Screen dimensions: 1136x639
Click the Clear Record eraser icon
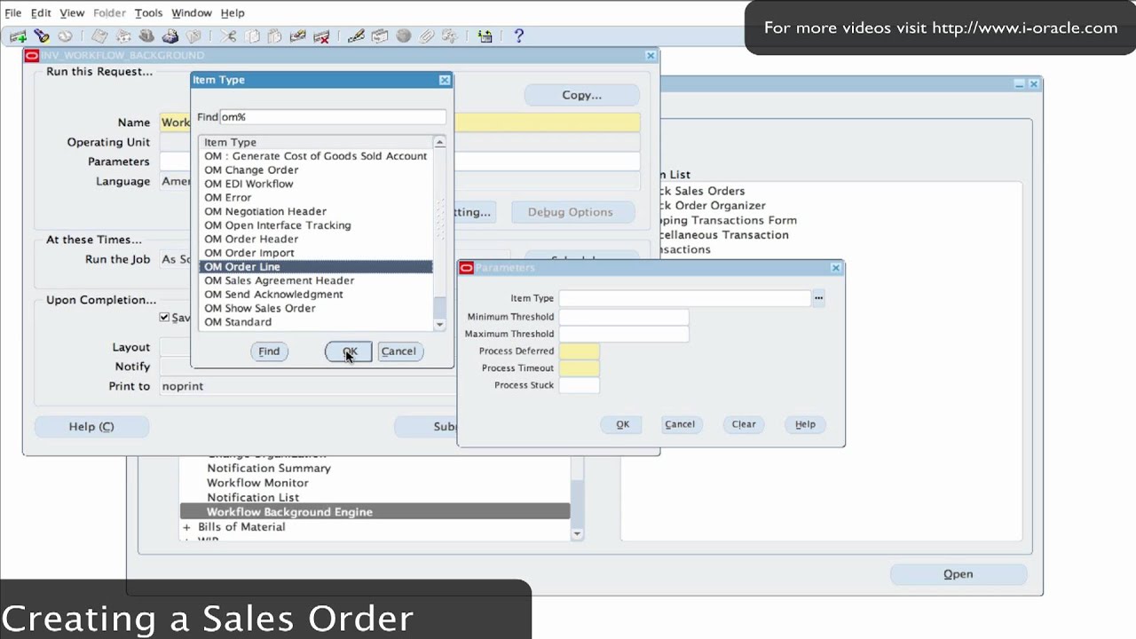pyautogui.click(x=298, y=36)
